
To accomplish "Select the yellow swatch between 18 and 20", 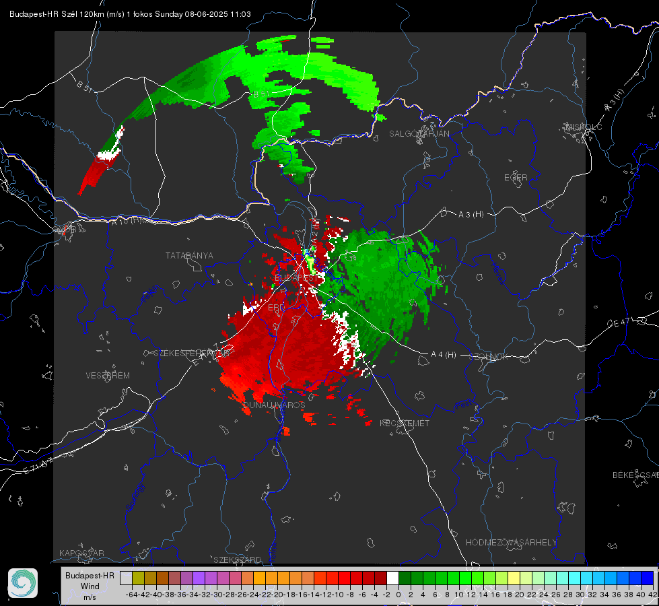I will (x=514, y=578).
